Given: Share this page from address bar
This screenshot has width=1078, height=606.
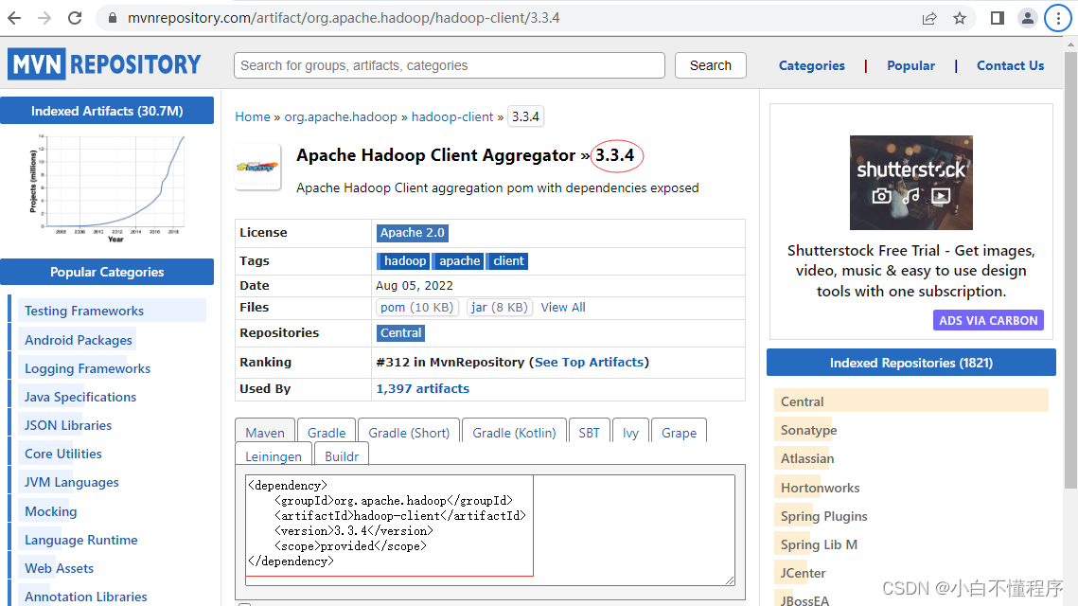Looking at the screenshot, I should [929, 19].
